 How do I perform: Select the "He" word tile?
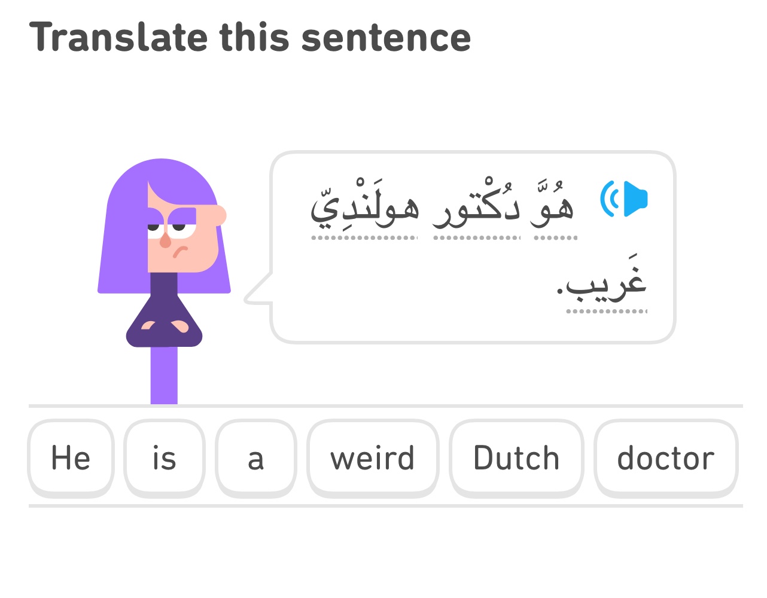point(71,458)
